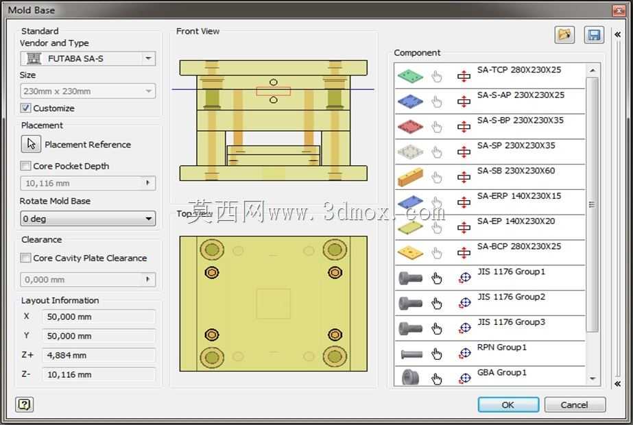Select the SA-ERP 140X230X15 component row
Screen dimensions: 633x425
490,202
